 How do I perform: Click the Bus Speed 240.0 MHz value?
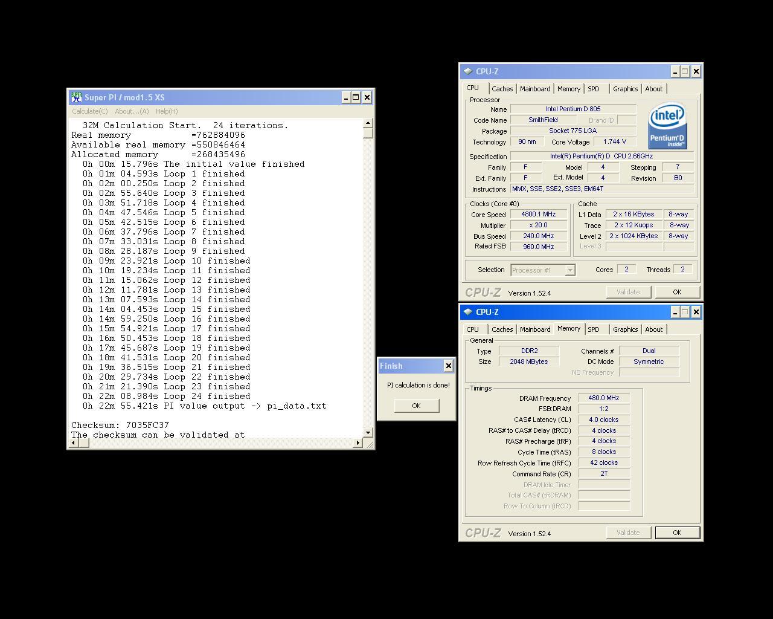[x=539, y=236]
